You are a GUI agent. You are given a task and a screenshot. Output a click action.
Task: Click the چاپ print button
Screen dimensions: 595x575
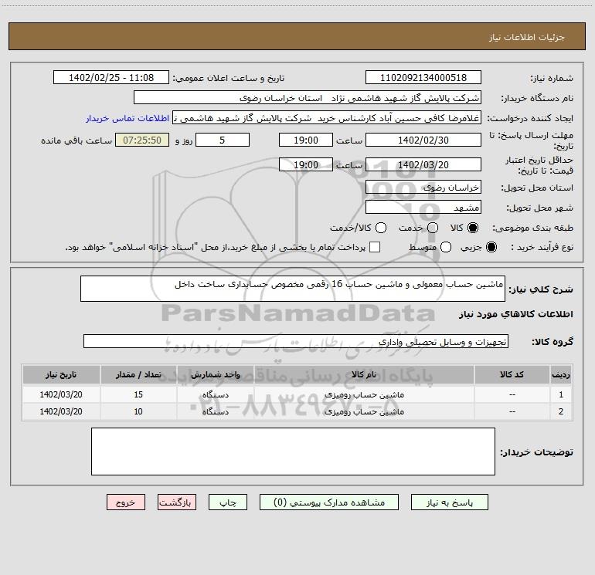tap(228, 502)
